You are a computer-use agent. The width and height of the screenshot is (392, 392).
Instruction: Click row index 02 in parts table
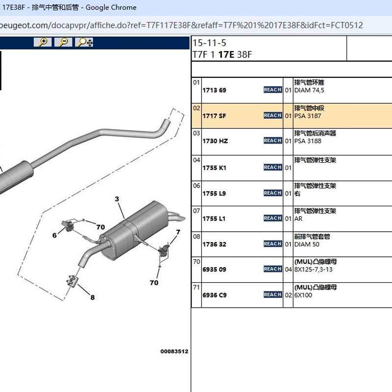(196, 108)
